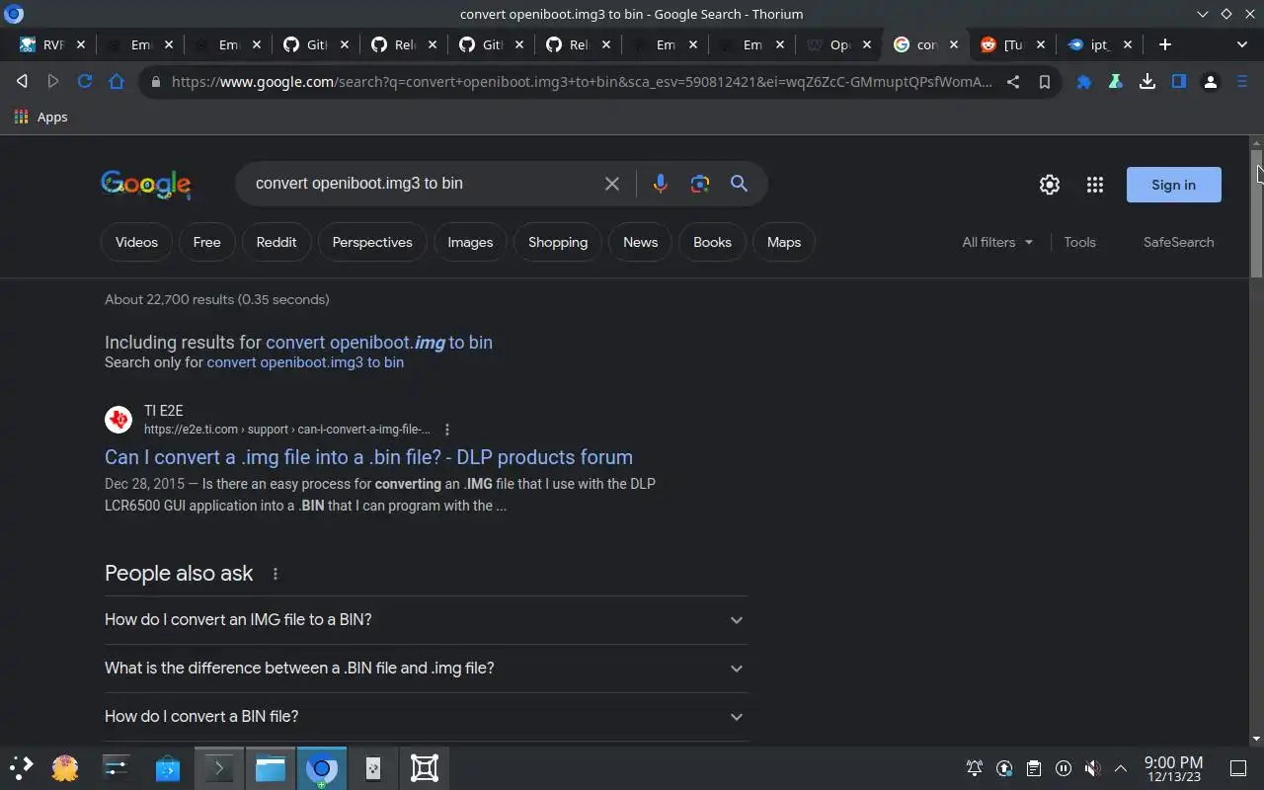
Task: Filter results by Videos
Action: coord(136,242)
